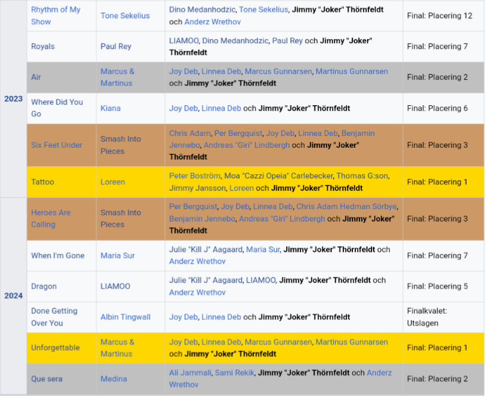Select LIAMOO artist cell in Dragon row
This screenshot has width=486, height=396.
click(x=115, y=286)
